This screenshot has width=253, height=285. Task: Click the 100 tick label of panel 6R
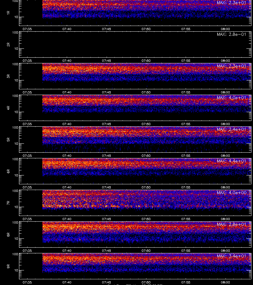point(15,159)
